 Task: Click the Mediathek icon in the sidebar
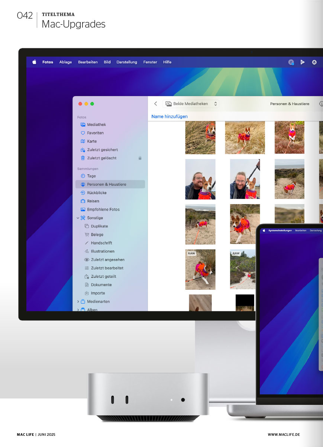tap(83, 124)
